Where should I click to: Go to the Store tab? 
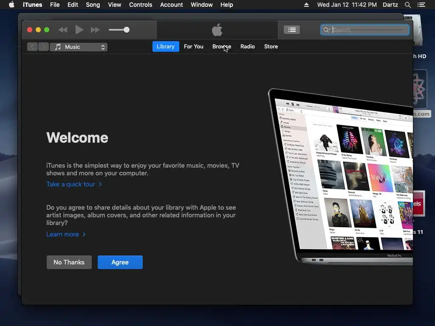point(271,47)
